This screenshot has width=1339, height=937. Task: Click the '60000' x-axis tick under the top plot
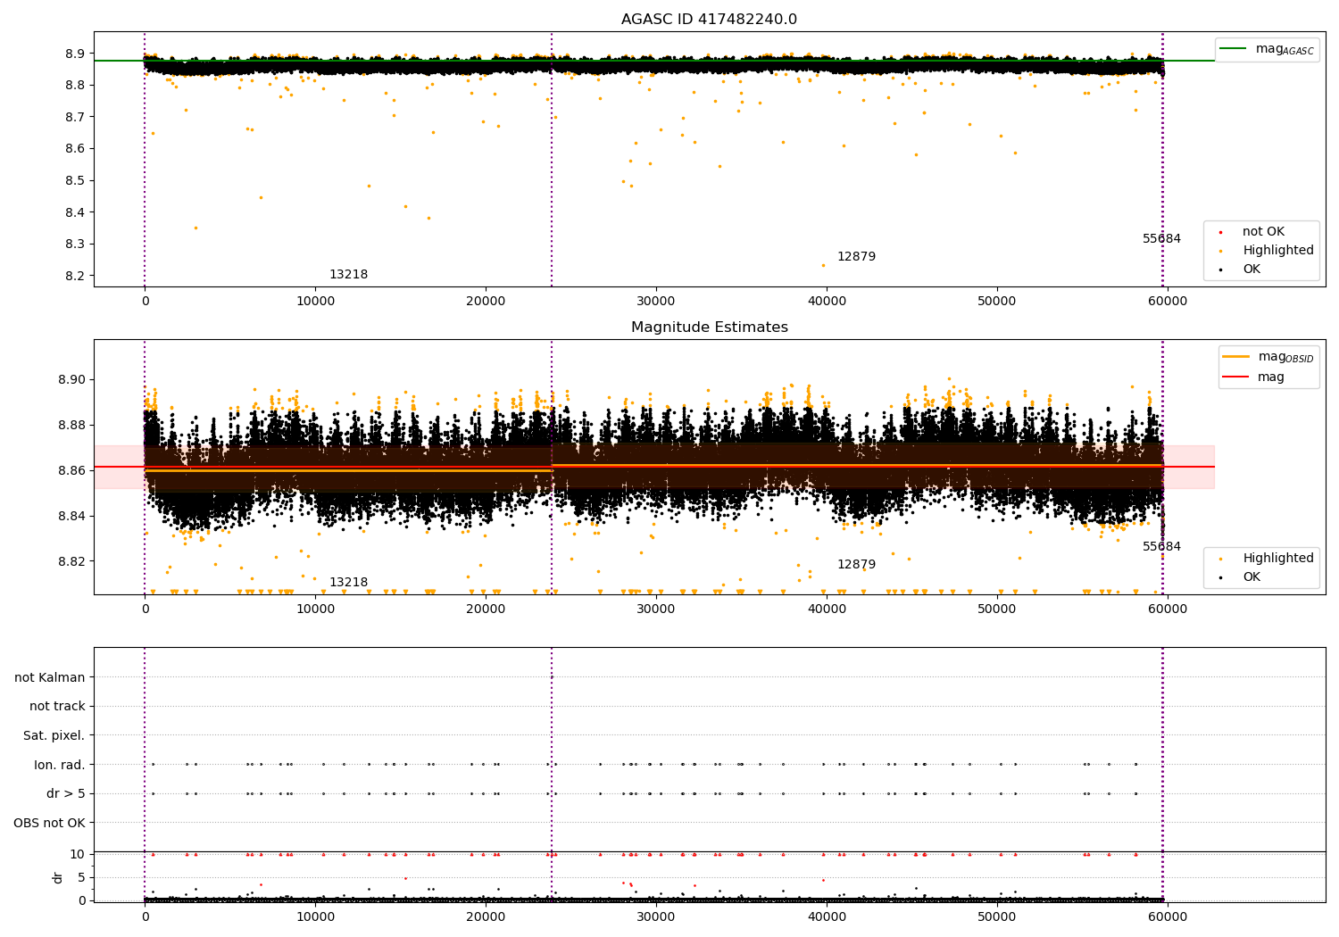pos(1168,302)
